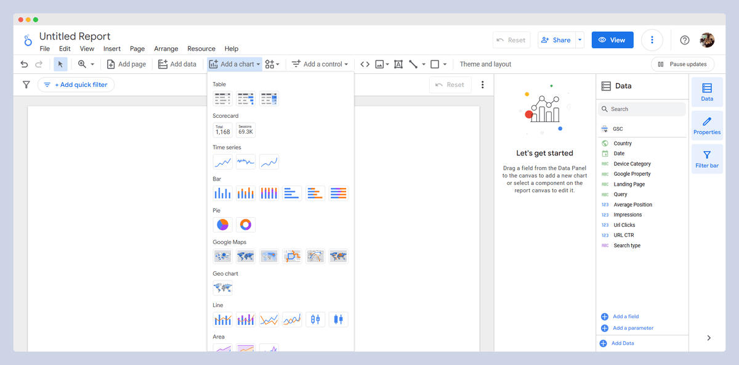Viewport: 739px width, 365px height.
Task: Open the Help menu
Action: (x=232, y=49)
